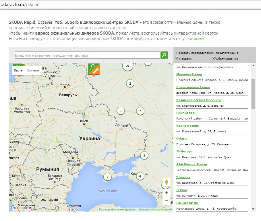Image resolution: width=261 pixels, height=221 pixels.
Task: Select the Карта map type
Action: (x=18, y=70)
